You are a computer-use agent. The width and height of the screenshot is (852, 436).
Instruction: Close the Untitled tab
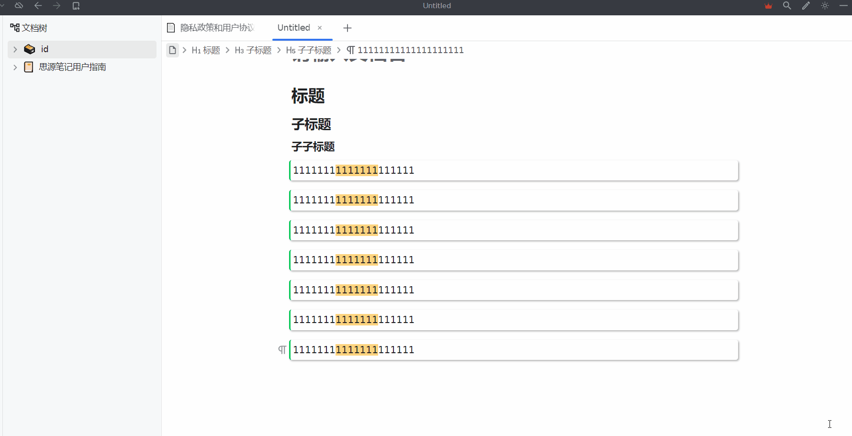(320, 28)
